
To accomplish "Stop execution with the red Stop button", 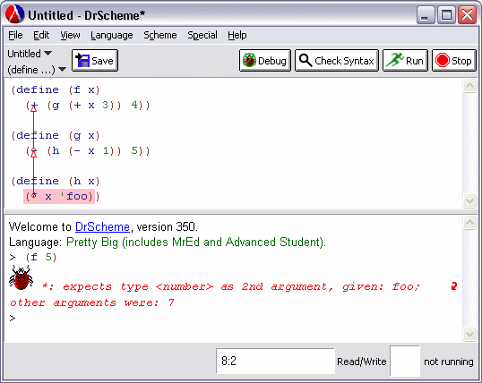I will click(453, 61).
